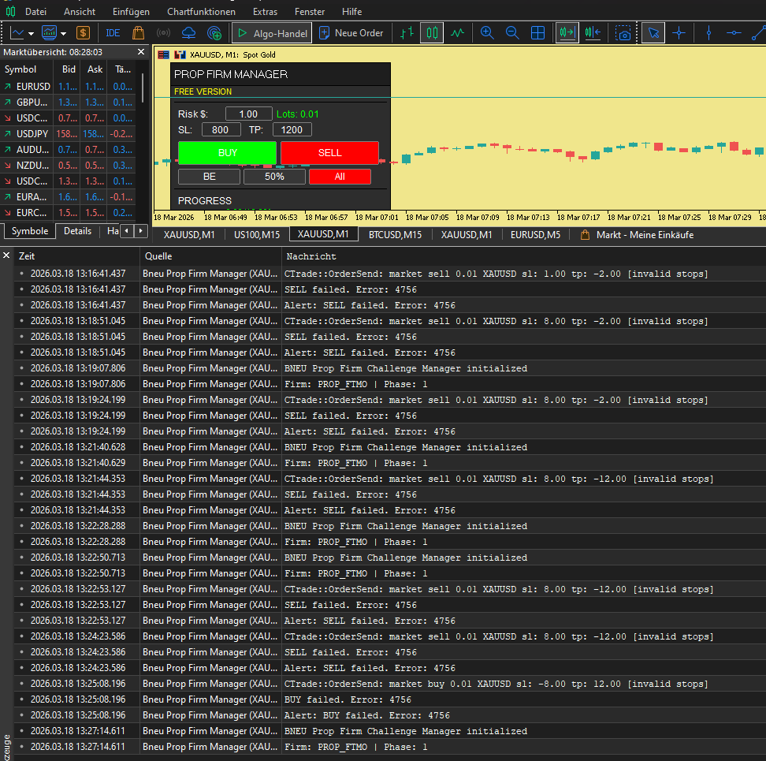Click the zoom out magnifier icon
The image size is (766, 761).
[x=512, y=33]
